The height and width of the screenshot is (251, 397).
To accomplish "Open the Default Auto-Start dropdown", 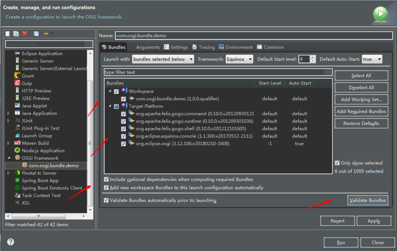I will click(372, 59).
